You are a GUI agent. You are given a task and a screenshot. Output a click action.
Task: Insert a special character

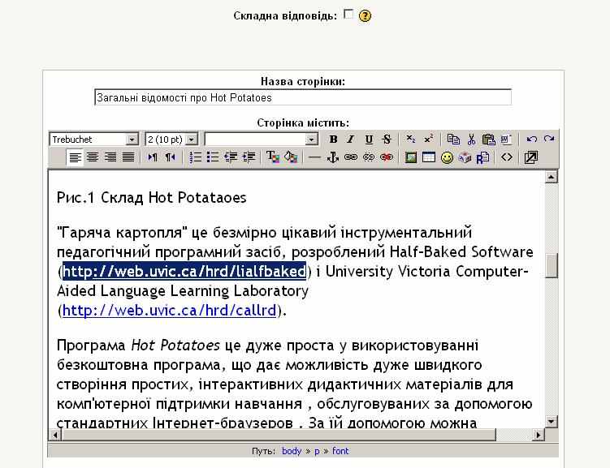coord(465,157)
